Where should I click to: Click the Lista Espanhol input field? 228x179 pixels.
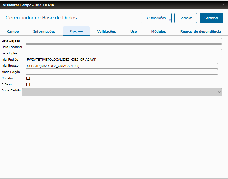pos(124,47)
